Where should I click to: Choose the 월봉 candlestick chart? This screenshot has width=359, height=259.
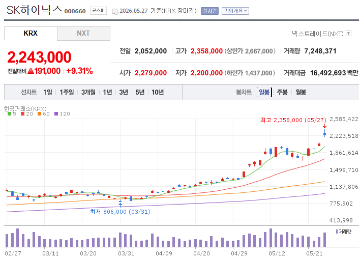tap(301, 92)
